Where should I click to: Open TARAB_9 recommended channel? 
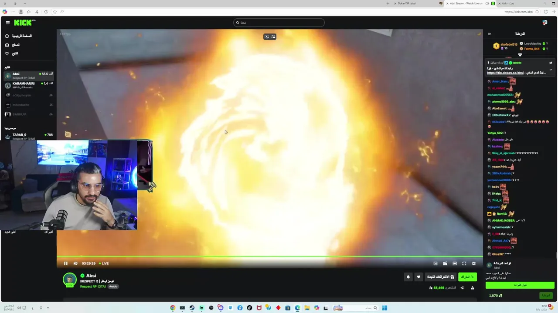pyautogui.click(x=29, y=137)
